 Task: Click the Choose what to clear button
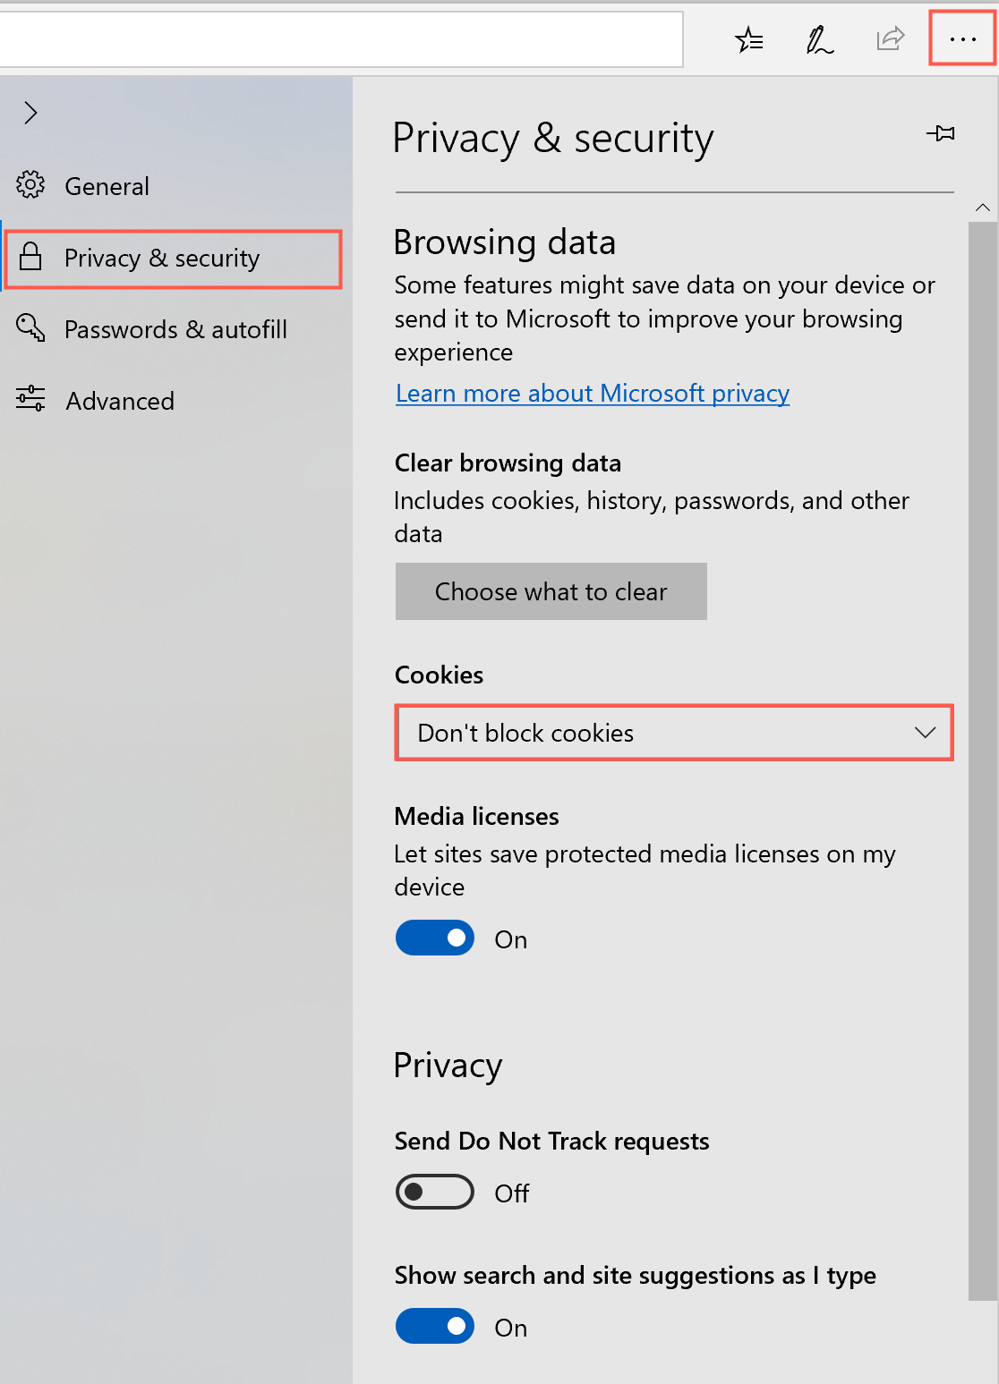point(551,591)
